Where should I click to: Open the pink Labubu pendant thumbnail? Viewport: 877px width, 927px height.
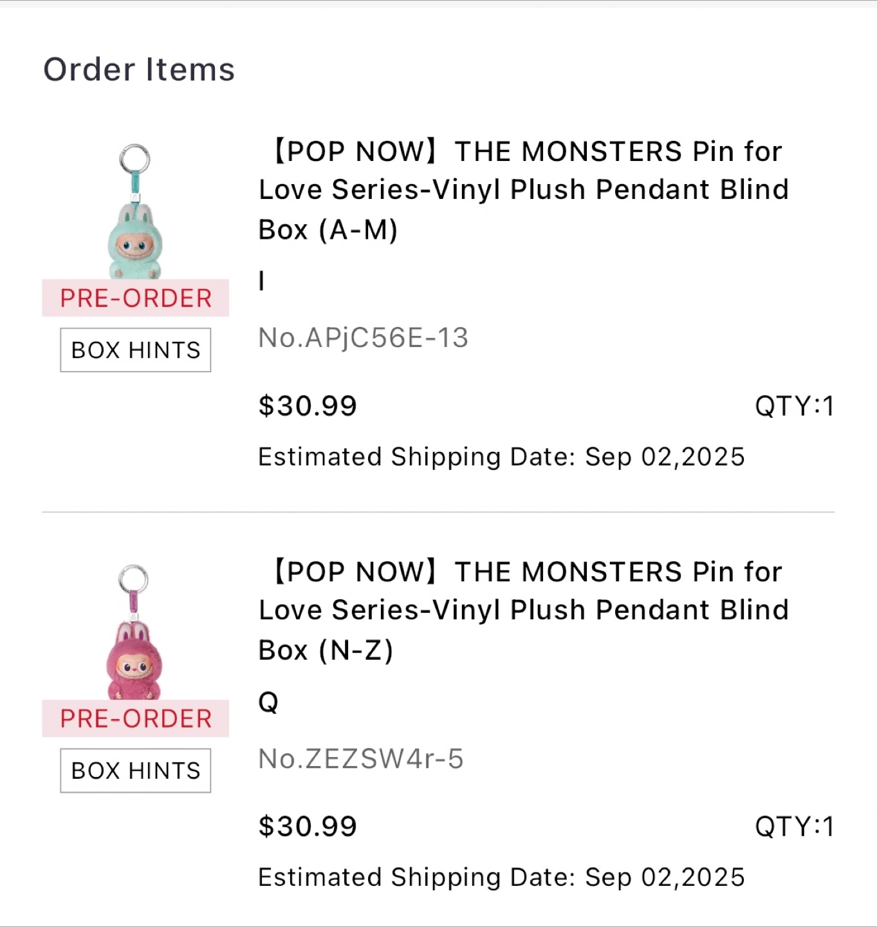134,633
